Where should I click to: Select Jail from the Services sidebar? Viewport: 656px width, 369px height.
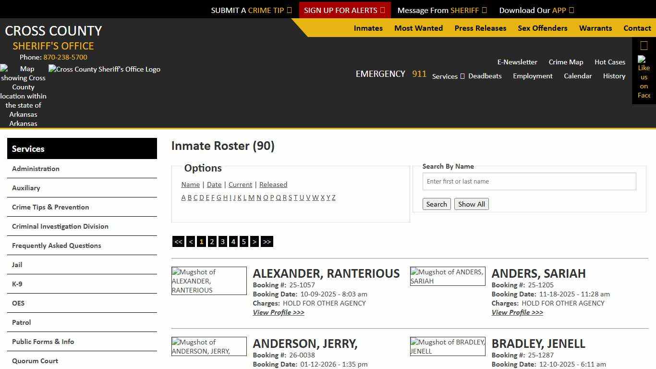(x=17, y=264)
